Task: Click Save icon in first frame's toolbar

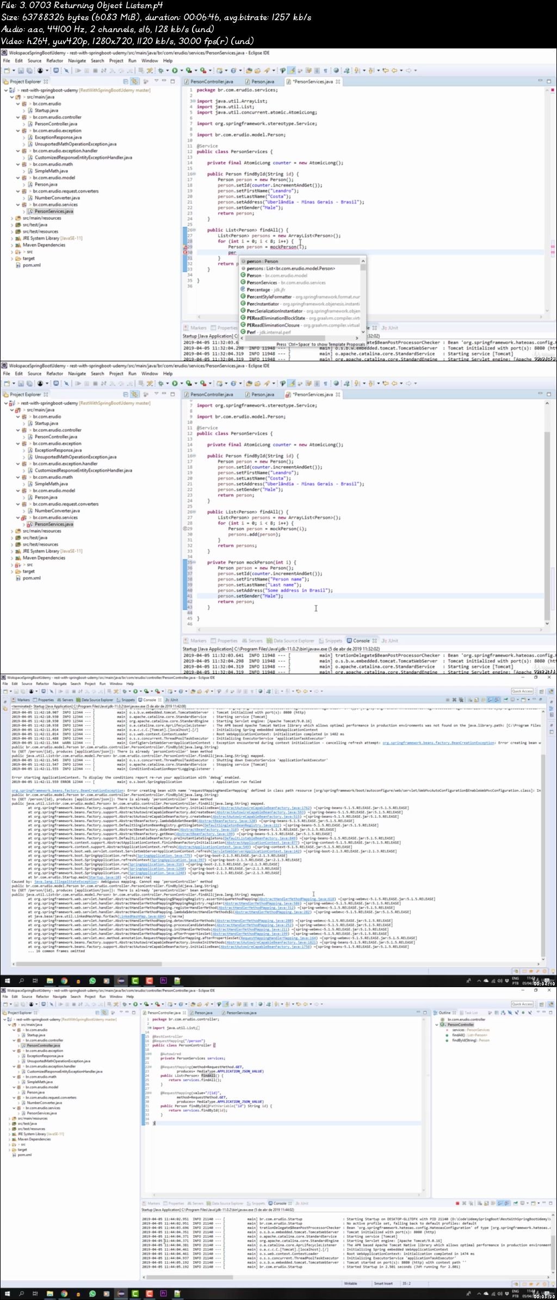Action: click(x=21, y=70)
